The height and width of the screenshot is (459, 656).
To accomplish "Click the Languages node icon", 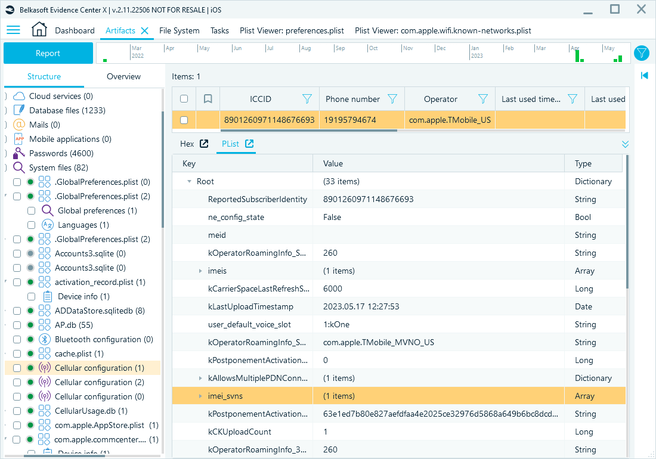I will pos(47,225).
